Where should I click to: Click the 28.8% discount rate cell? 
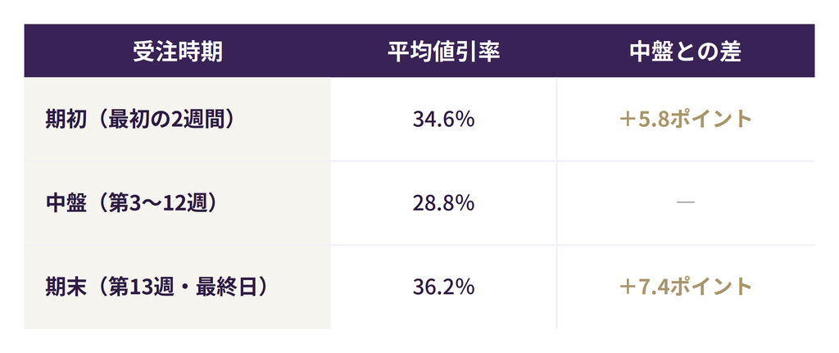pos(443,203)
